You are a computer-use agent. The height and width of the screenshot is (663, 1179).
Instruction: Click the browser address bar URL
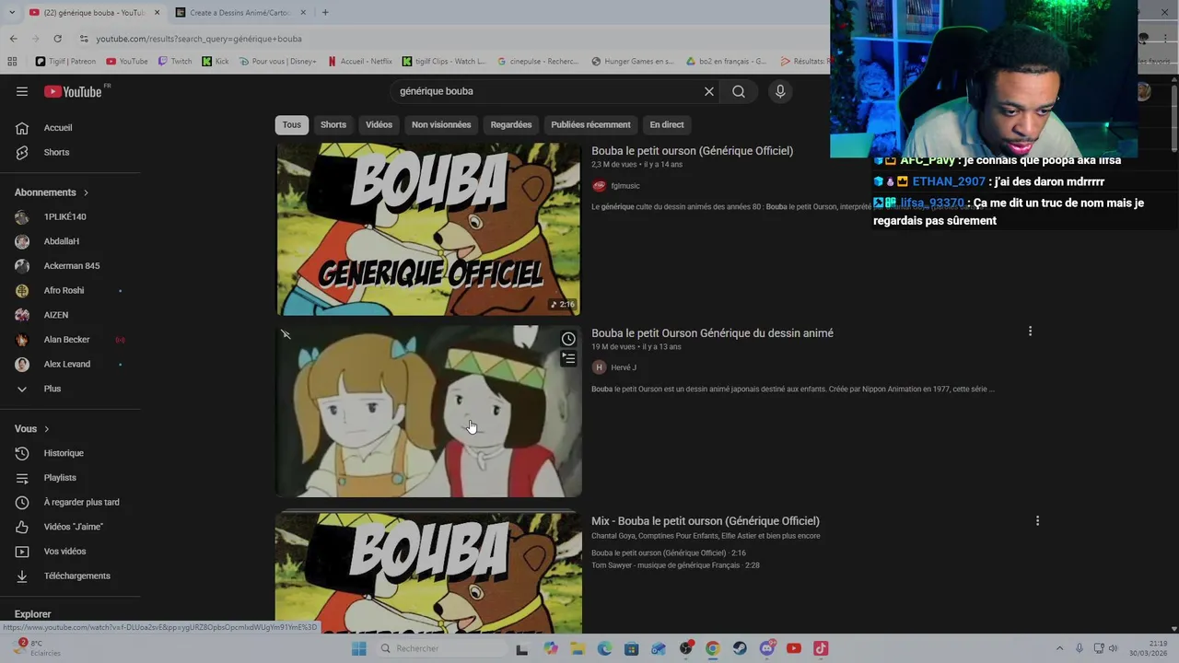tap(199, 39)
